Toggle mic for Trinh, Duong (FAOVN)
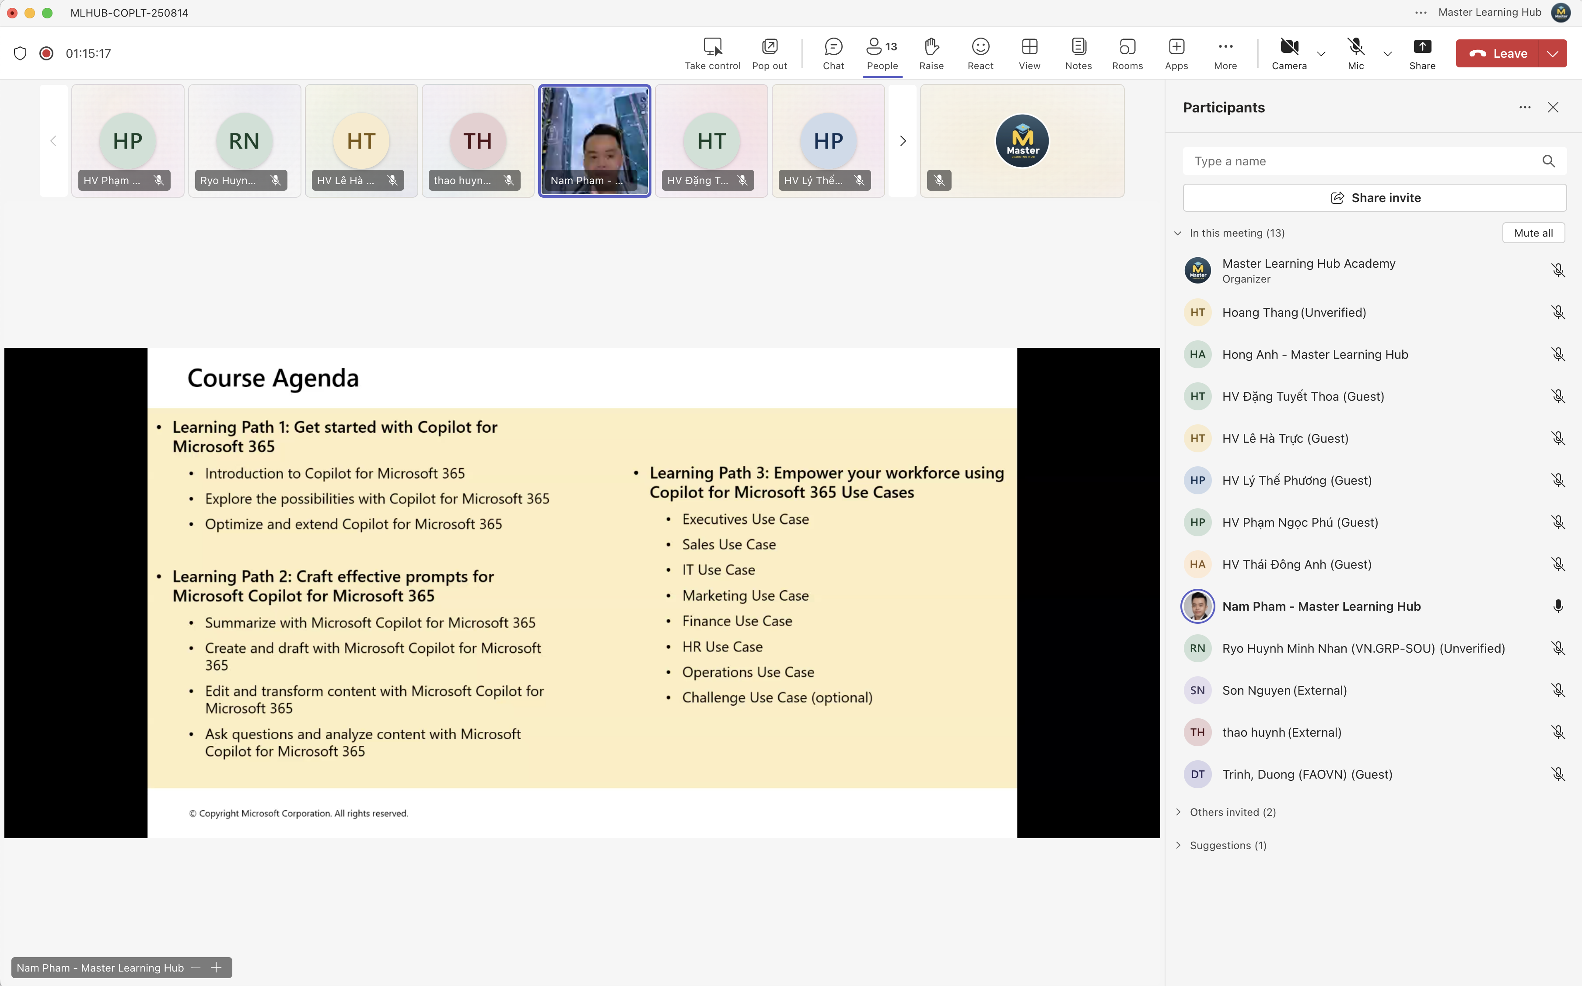The image size is (1582, 986). [1557, 774]
